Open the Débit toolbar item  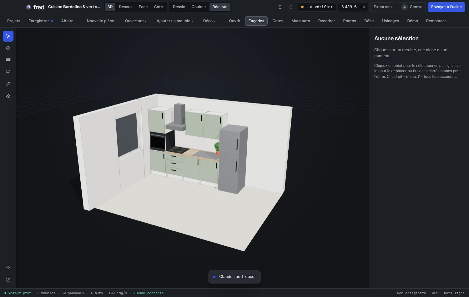(x=369, y=21)
